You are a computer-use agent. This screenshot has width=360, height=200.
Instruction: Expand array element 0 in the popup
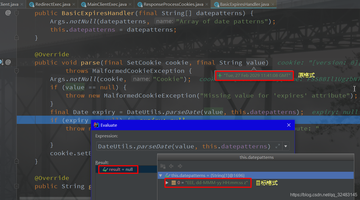point(167,183)
